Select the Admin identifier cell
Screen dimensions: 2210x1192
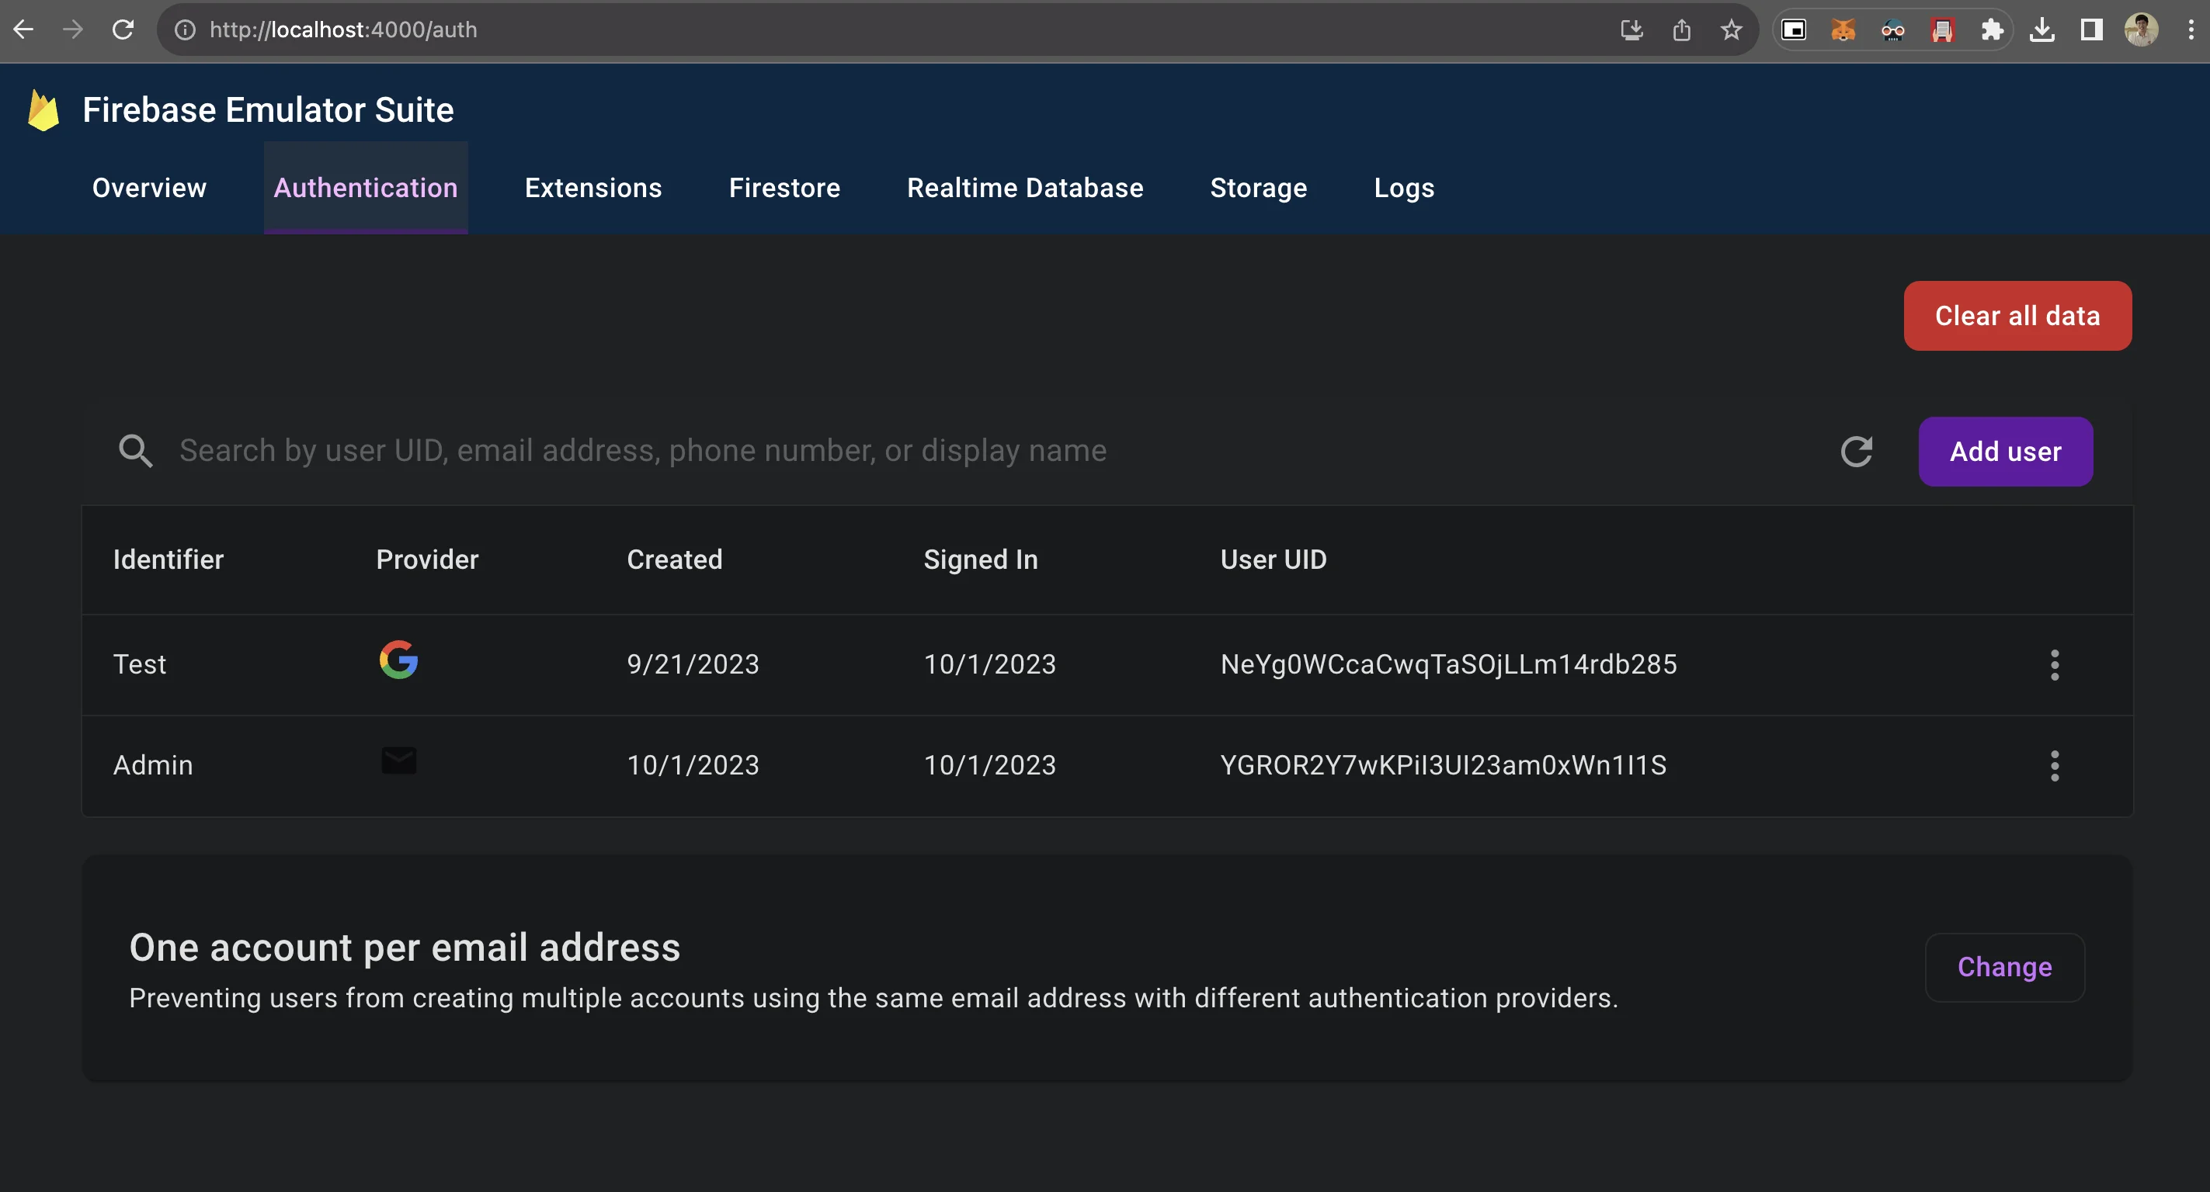click(x=153, y=765)
